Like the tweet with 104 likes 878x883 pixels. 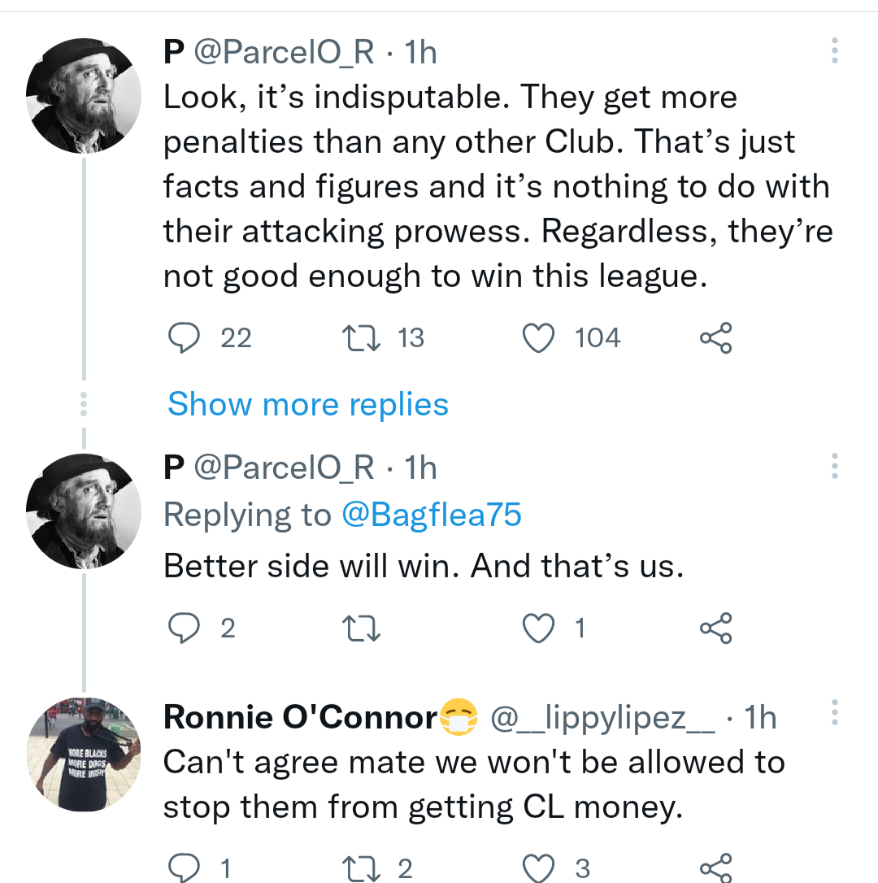point(538,338)
